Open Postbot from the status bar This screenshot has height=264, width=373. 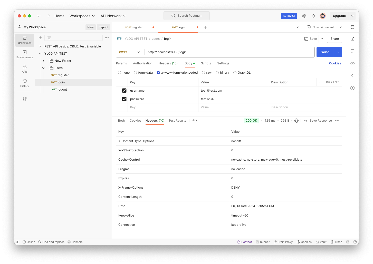[x=245, y=242]
